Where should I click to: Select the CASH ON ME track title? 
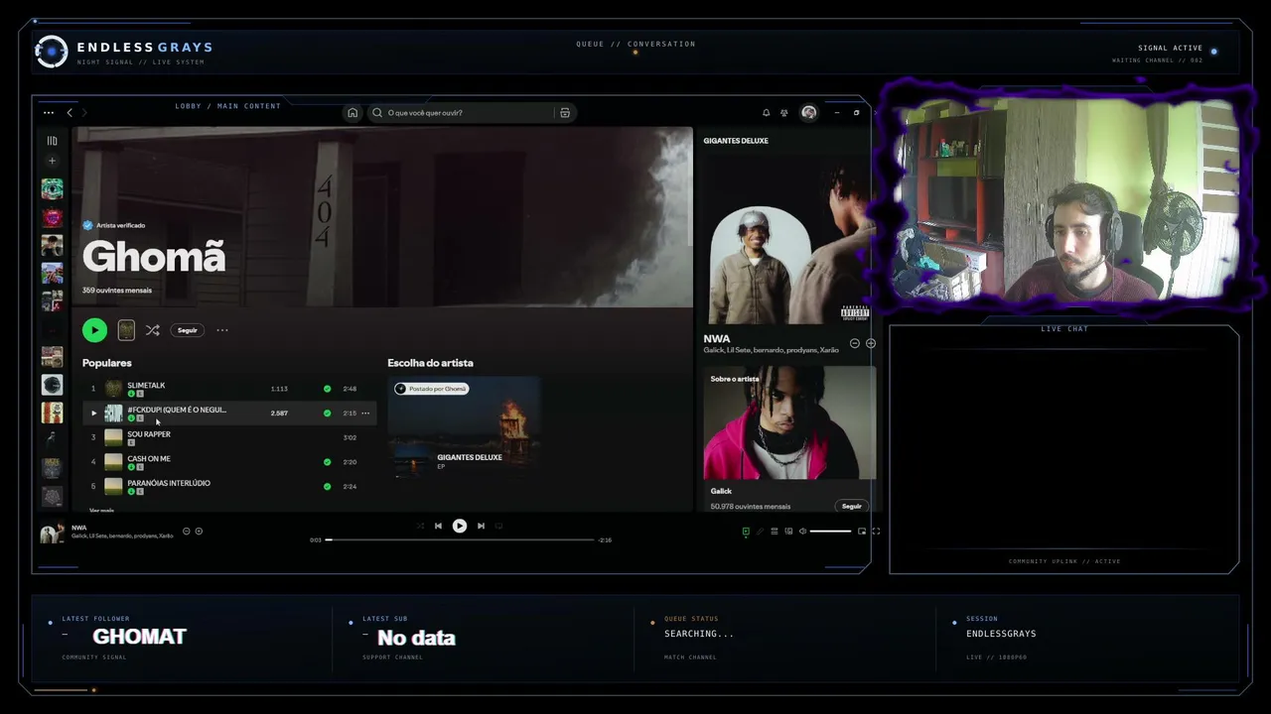149,459
